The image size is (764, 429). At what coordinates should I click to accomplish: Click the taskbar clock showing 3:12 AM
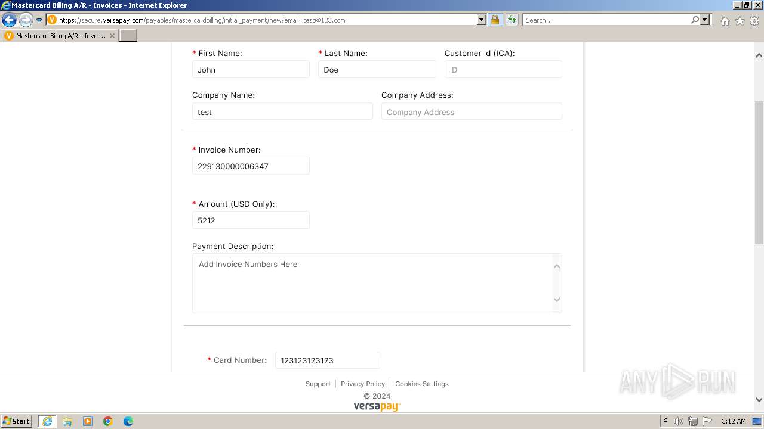734,421
